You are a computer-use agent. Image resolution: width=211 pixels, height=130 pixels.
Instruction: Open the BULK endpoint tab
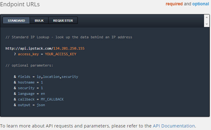(x=39, y=20)
